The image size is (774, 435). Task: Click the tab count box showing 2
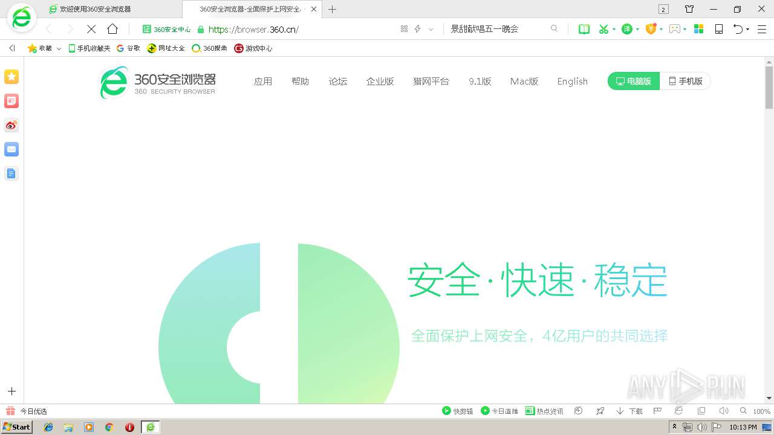tap(663, 9)
